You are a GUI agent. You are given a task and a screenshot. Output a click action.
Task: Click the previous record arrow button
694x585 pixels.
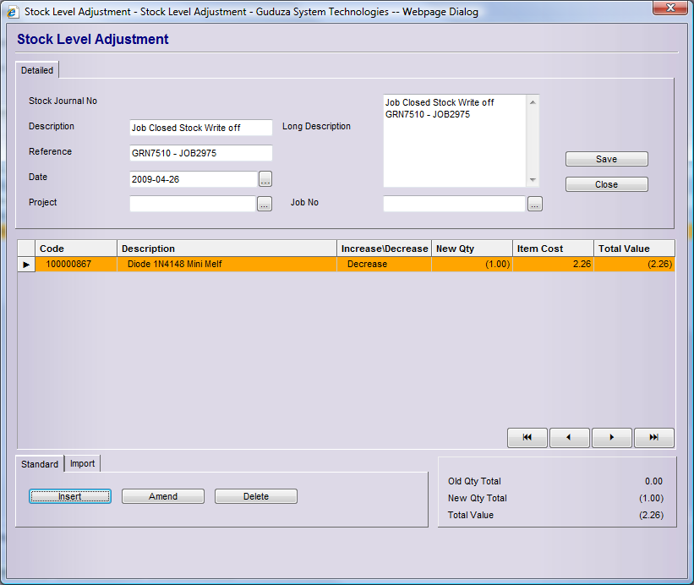pos(570,438)
